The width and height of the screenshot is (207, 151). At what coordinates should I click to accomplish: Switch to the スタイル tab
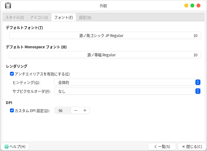(15, 17)
